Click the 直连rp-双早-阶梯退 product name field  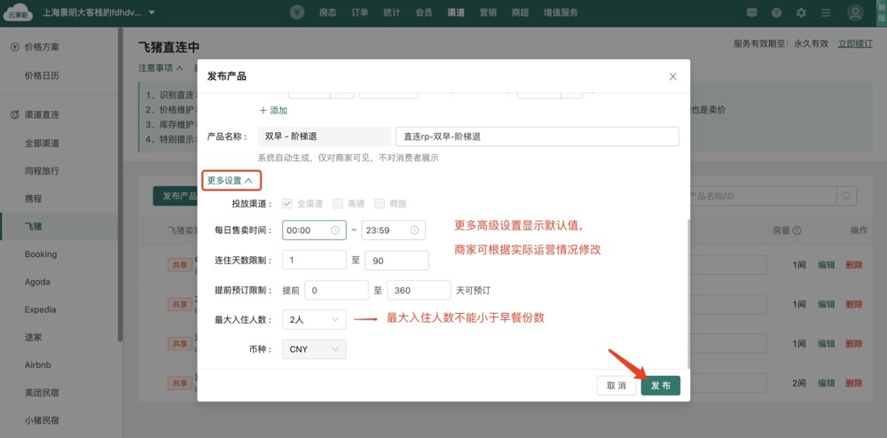(x=537, y=137)
